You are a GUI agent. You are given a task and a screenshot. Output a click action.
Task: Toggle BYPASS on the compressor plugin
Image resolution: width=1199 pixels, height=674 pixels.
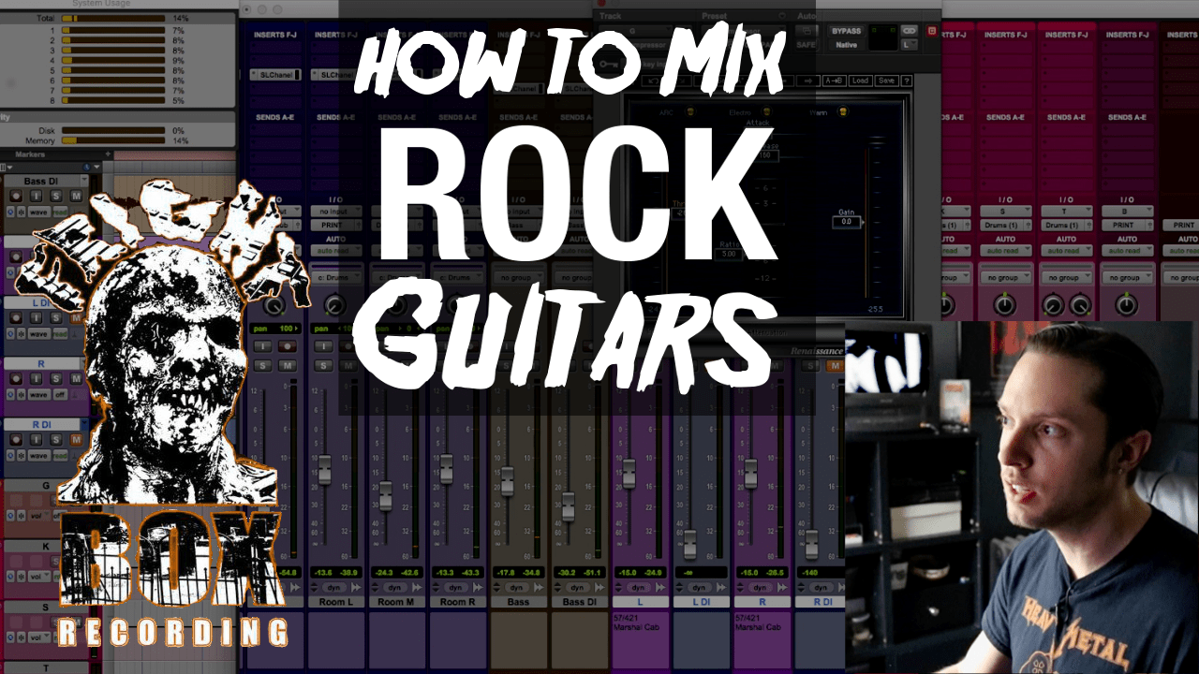click(847, 31)
